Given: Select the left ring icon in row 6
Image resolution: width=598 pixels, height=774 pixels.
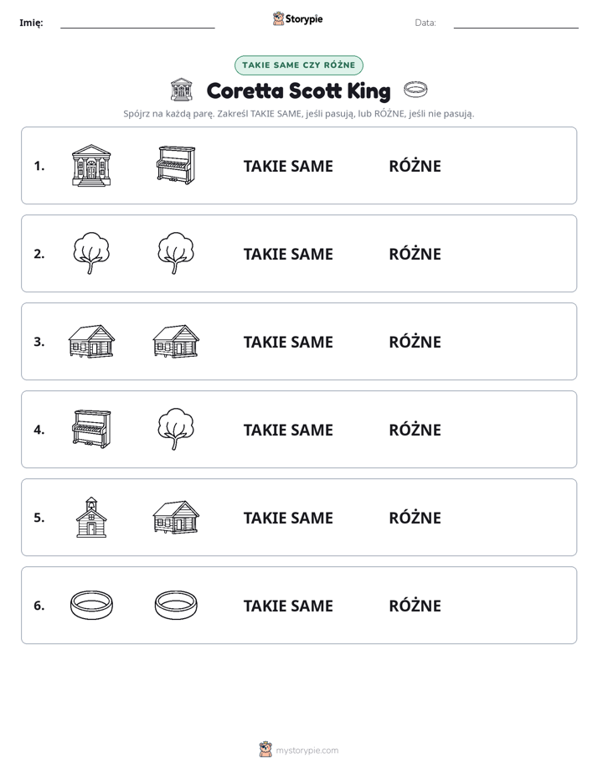Looking at the screenshot, I should pyautogui.click(x=91, y=605).
